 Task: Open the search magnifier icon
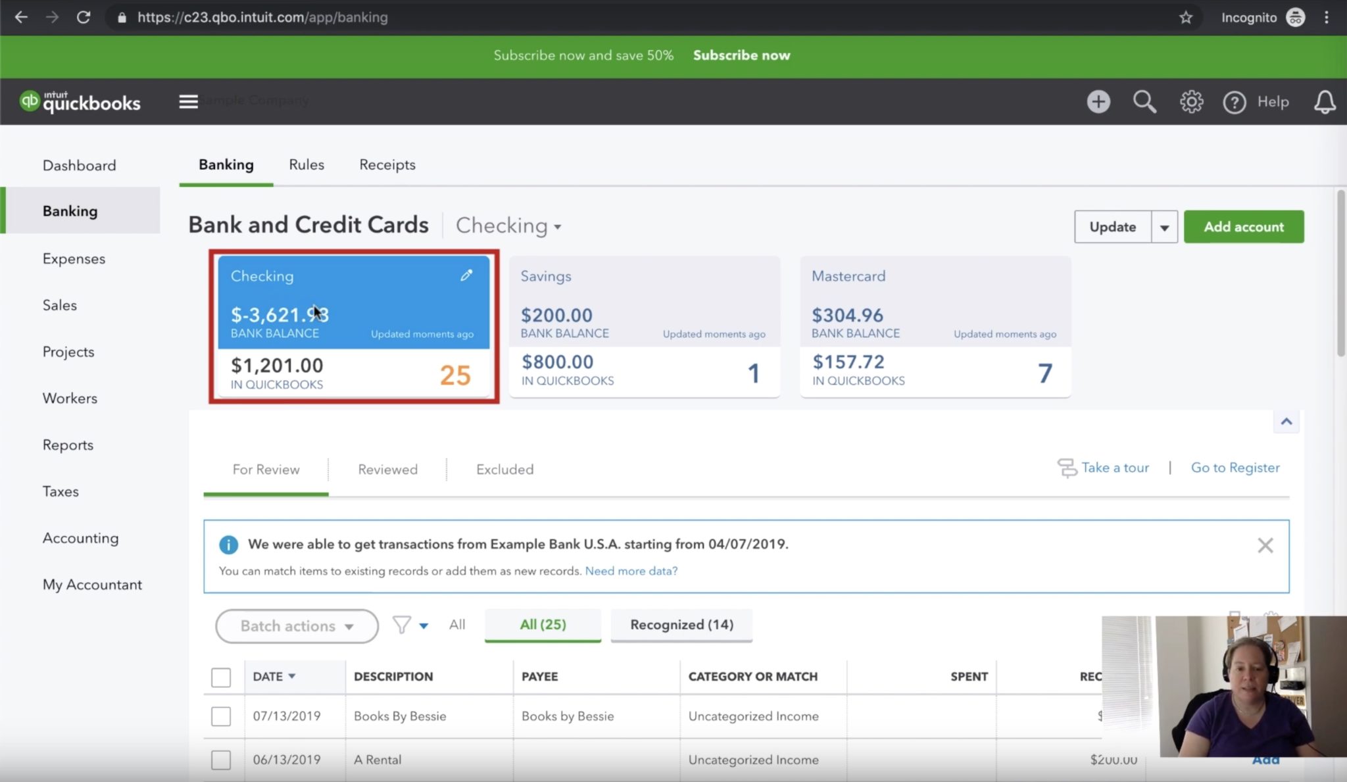click(1144, 101)
